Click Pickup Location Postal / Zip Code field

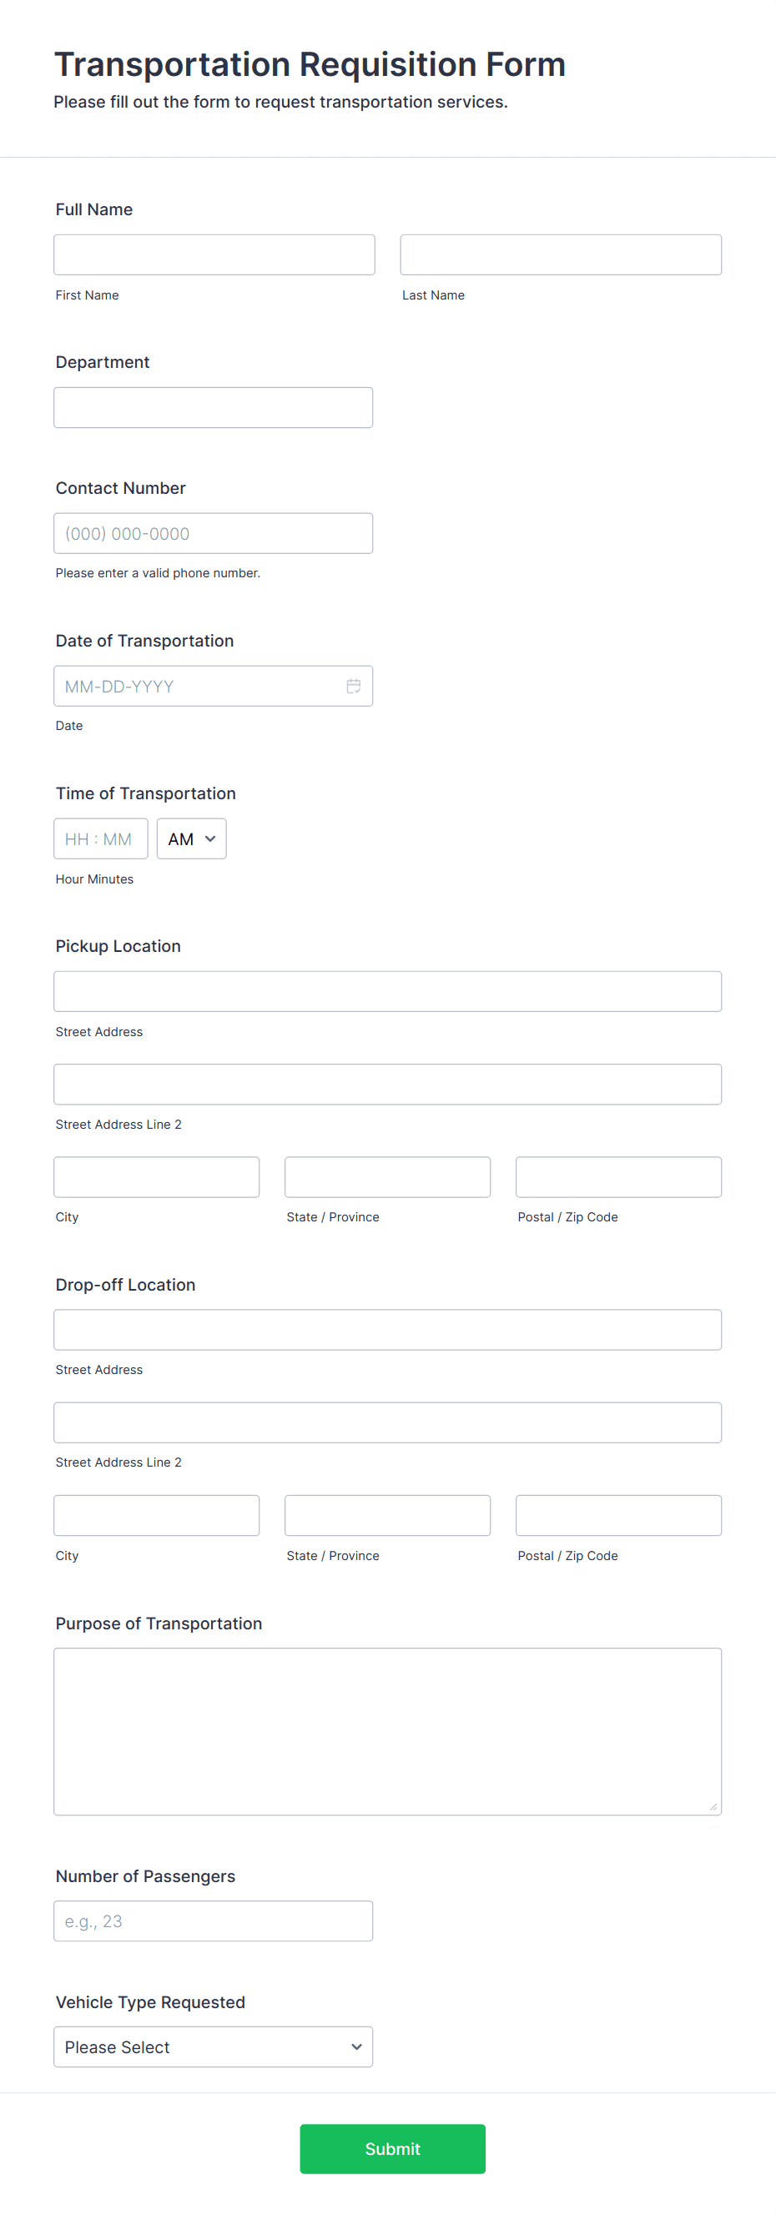coord(618,1176)
